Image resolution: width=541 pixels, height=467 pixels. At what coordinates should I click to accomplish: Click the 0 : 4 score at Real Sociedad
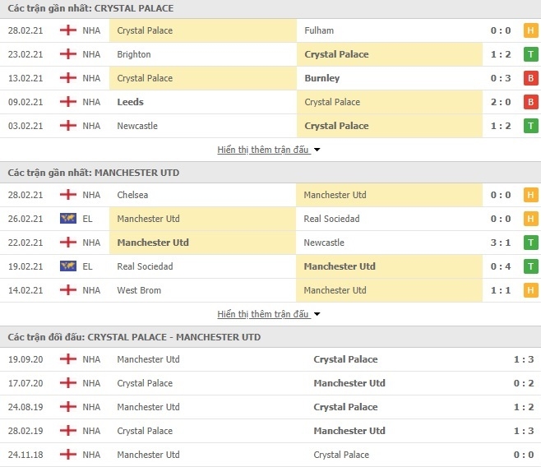click(501, 266)
